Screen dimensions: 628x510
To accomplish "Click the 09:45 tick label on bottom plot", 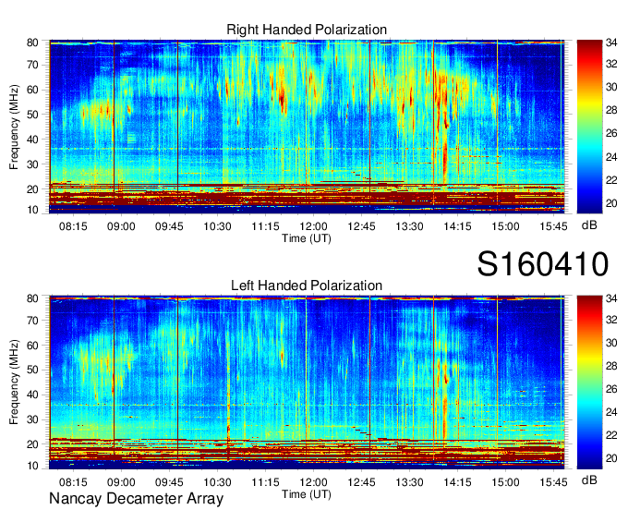I will (x=169, y=481).
